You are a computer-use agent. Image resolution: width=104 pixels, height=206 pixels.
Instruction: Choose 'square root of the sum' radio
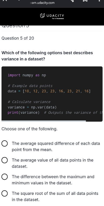pyautogui.click(x=5, y=194)
